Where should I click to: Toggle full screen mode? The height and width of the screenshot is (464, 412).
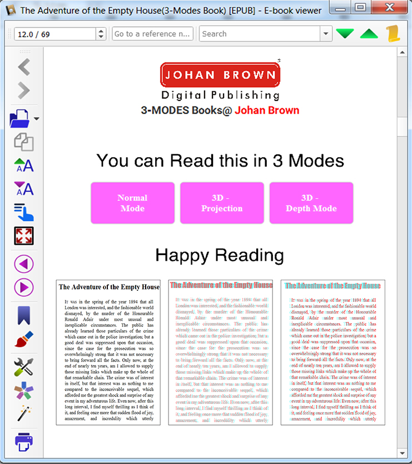point(23,236)
